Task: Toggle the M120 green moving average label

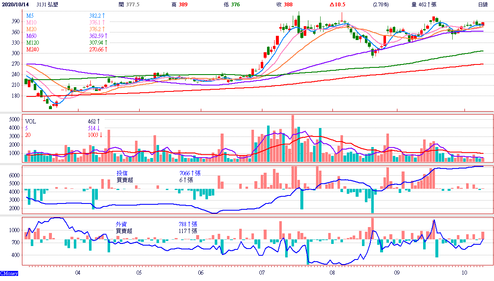Action: click(x=33, y=43)
